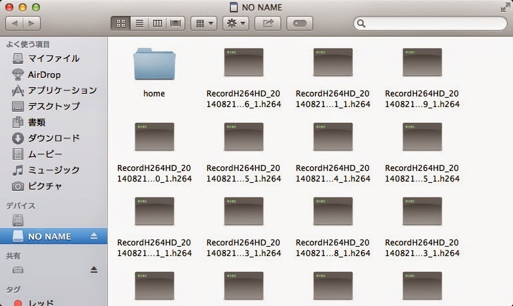Eject the shared drive under 共有
This screenshot has width=513, height=306.
[94, 269]
